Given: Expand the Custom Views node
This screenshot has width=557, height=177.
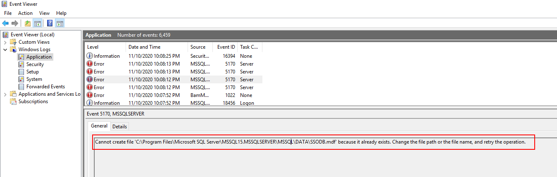Looking at the screenshot, I should 5,42.
